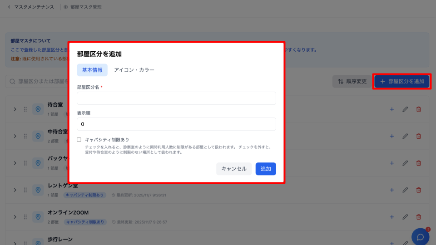Click the 歩行レーン row title

(60, 240)
